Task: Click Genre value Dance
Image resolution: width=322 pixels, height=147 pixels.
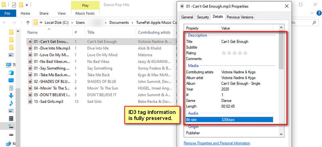Action: (x=226, y=101)
